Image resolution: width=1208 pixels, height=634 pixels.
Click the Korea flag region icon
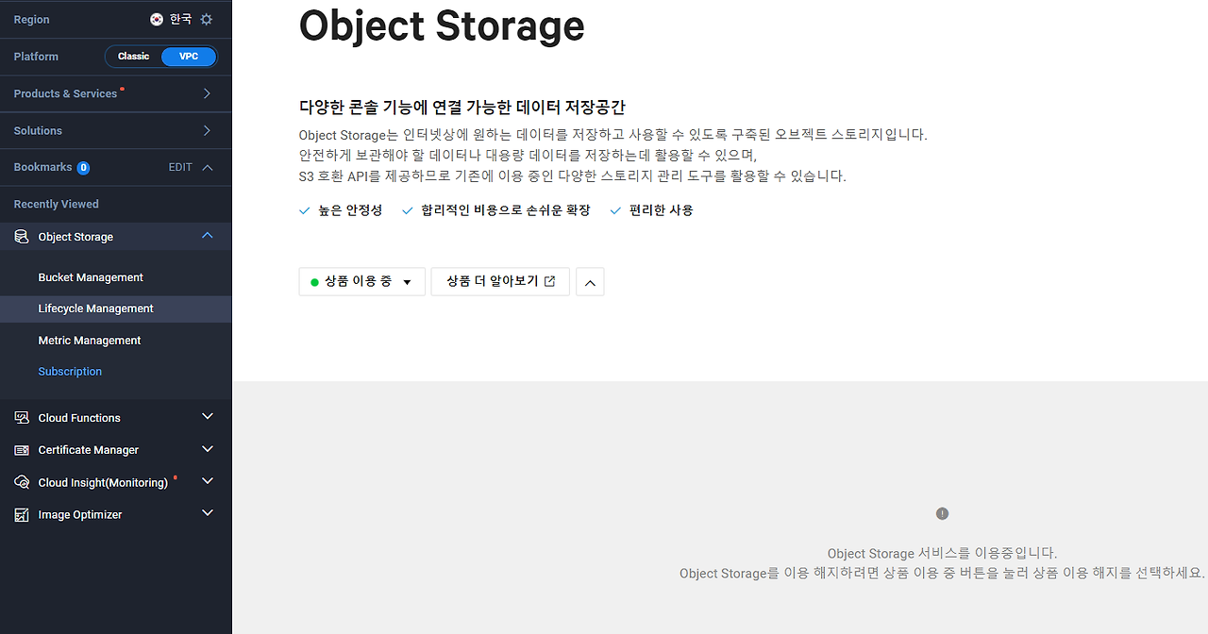[157, 19]
